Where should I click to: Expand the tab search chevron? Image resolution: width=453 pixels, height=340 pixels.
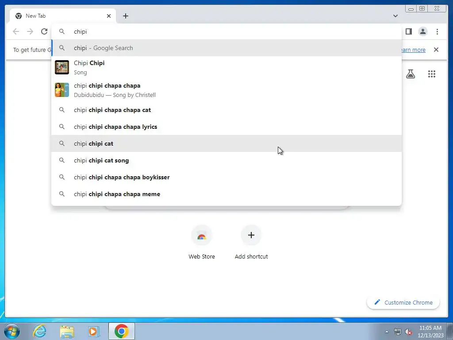coord(395,16)
